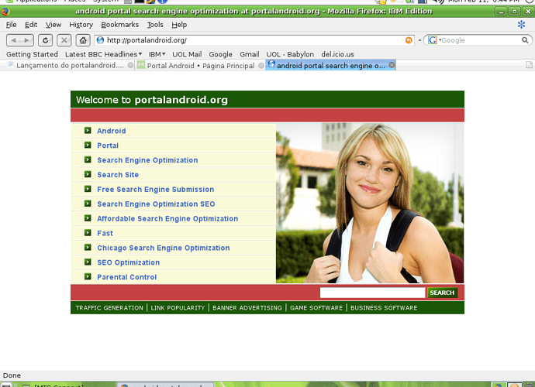Follow the Android link

click(111, 131)
